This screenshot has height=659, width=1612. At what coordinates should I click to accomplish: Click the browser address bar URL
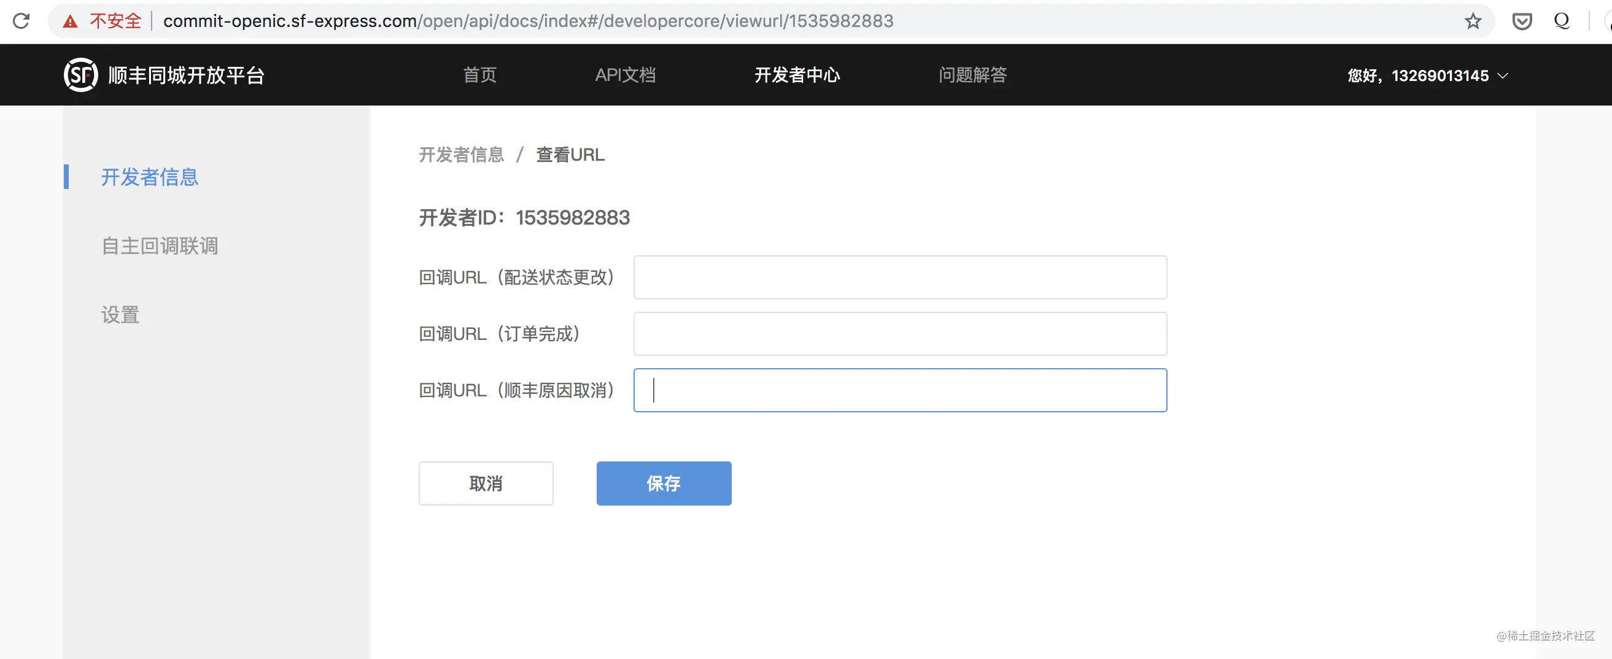[528, 21]
